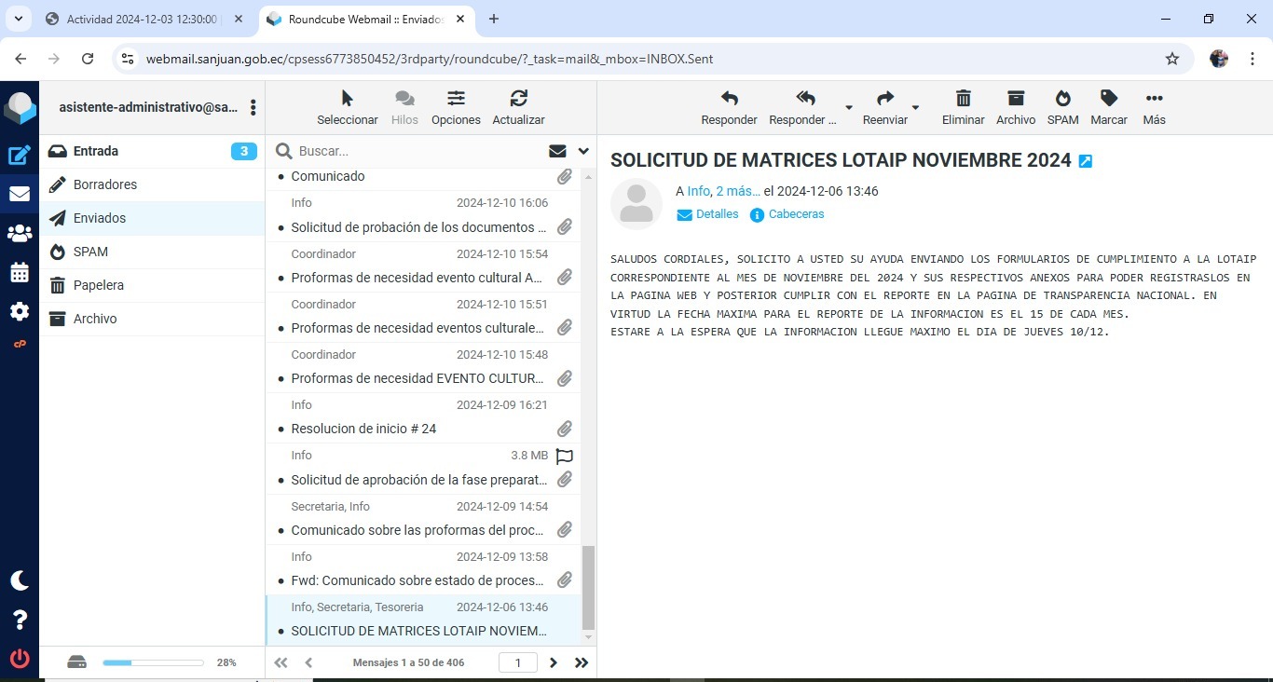Toggle the Hilos threads view
This screenshot has height=682, width=1273.
(404, 107)
